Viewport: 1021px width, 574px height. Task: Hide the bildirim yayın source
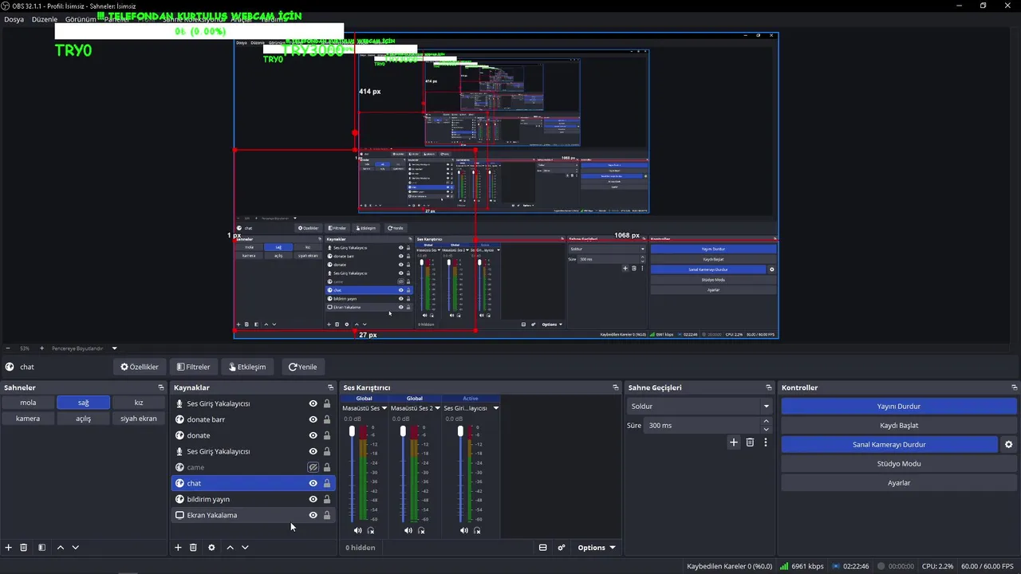pyautogui.click(x=313, y=499)
